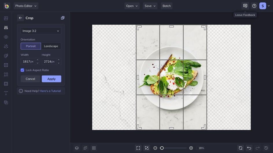Open the Artsy palette sidebar icon

6,56
